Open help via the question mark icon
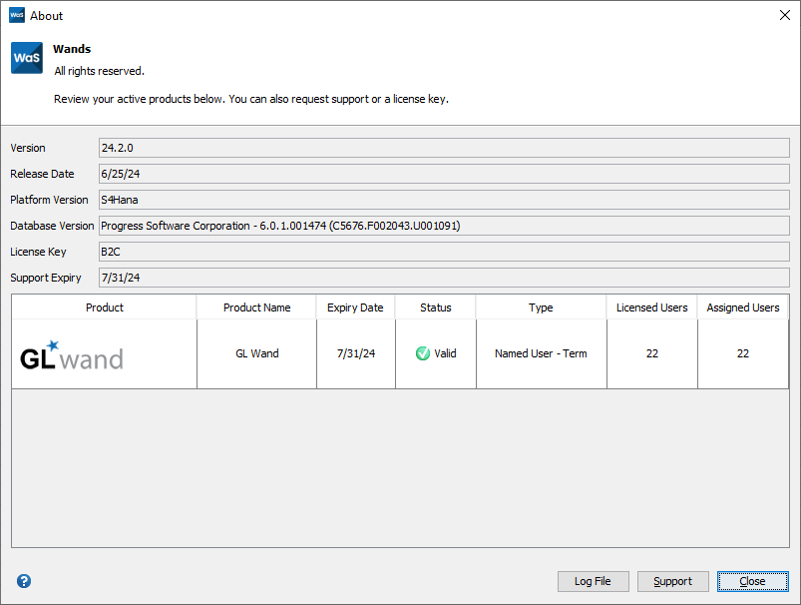The height and width of the screenshot is (605, 801). click(22, 581)
